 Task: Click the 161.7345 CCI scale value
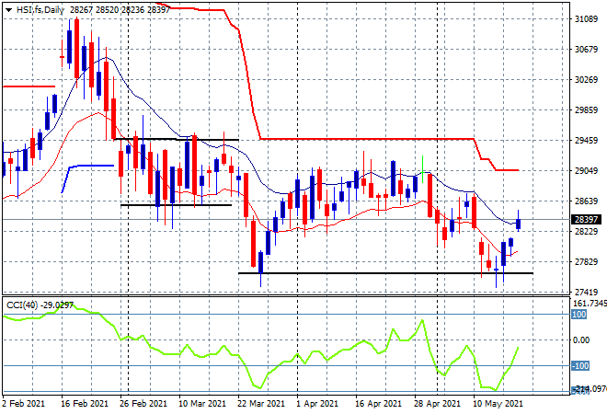click(590, 304)
